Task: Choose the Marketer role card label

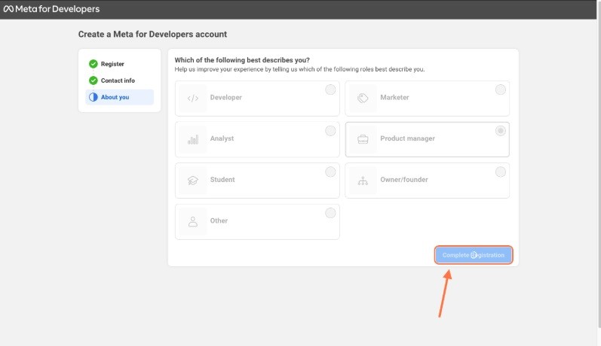Action: 394,97
